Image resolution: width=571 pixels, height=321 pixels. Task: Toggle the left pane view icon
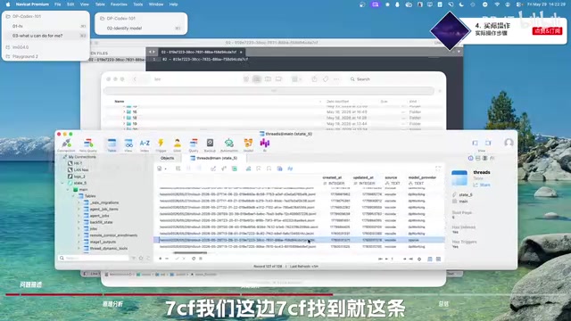475,143
